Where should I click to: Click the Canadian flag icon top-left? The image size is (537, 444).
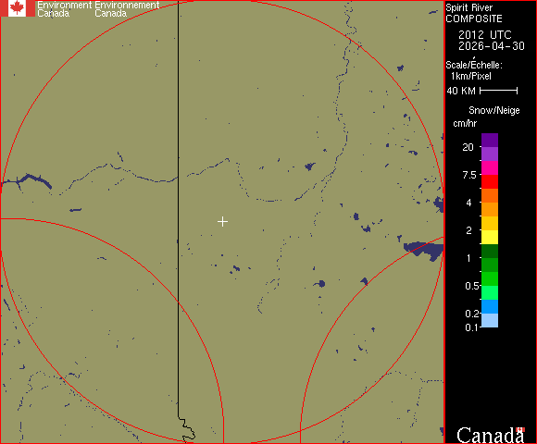coord(18,8)
